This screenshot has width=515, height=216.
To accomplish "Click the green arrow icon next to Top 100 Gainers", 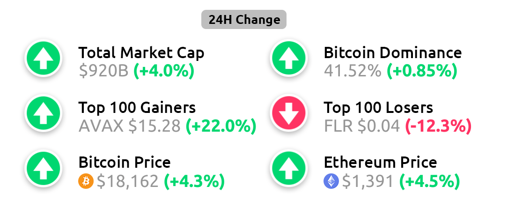I will (44, 113).
